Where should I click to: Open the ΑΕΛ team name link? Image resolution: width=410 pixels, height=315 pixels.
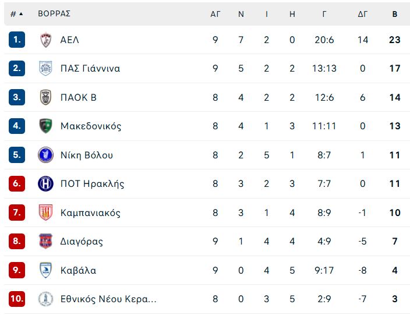pyautogui.click(x=70, y=40)
